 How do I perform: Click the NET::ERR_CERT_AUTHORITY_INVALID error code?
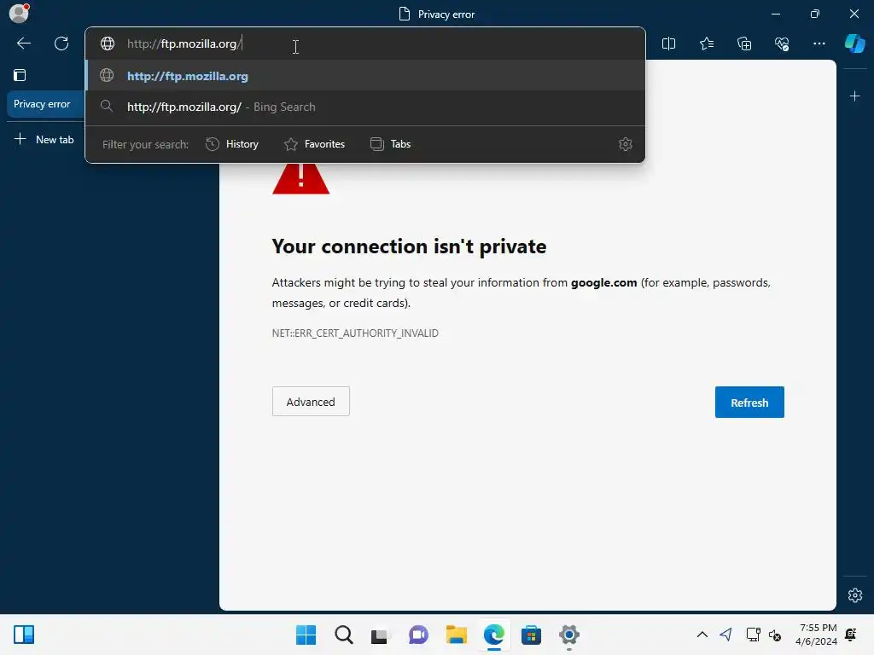[355, 333]
